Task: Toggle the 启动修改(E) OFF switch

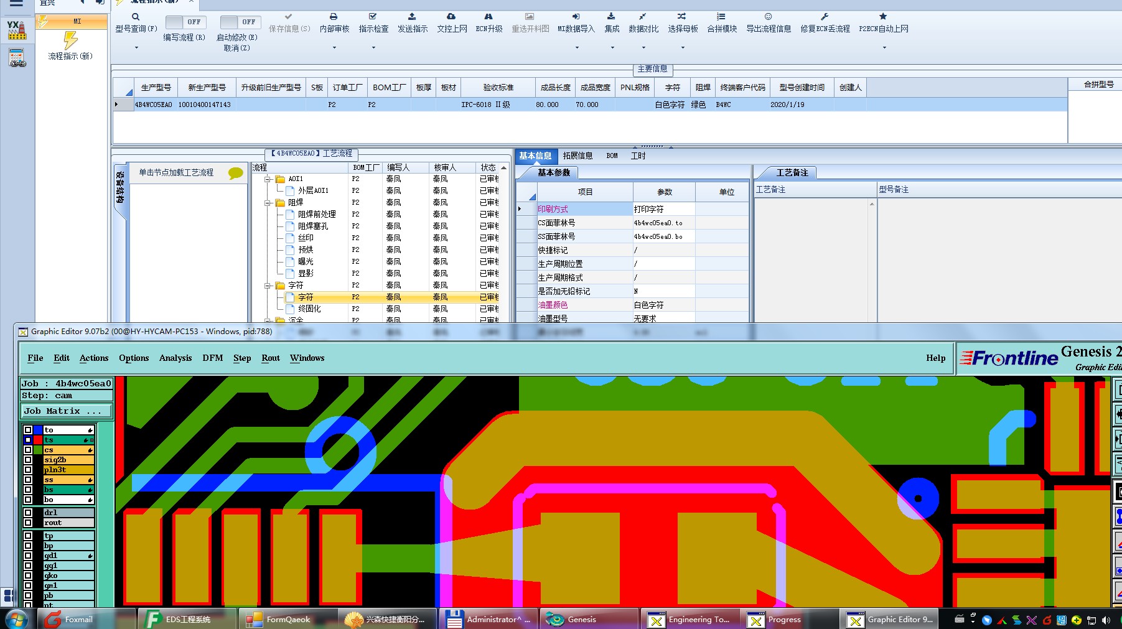Action: pos(240,22)
